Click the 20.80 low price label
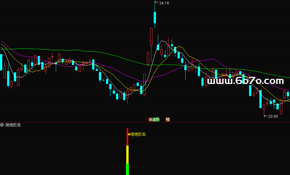Viewport: 290px width, 175px height. (273, 116)
